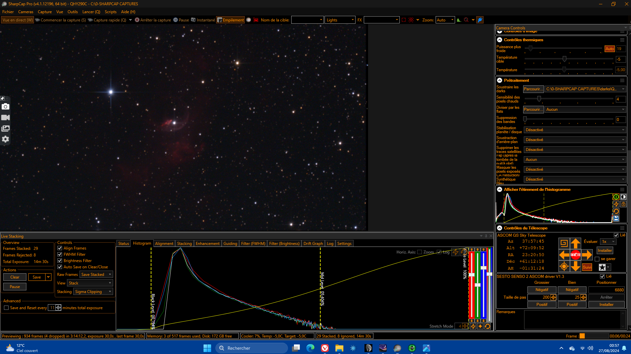631x354 pixels.
Task: Click the camera snapshot icon in left sidebar
Action: [5, 106]
